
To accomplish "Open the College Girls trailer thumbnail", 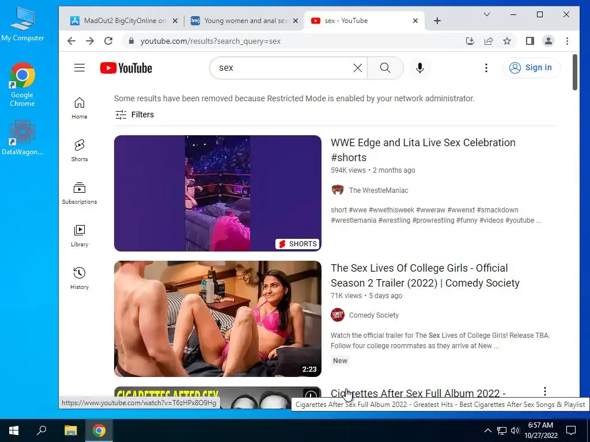I will 217,319.
